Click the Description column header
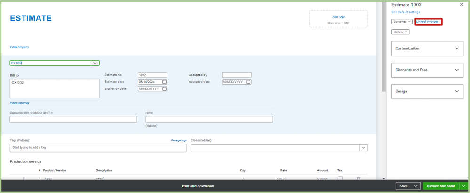Image resolution: width=470 pixels, height=193 pixels. pos(104,170)
